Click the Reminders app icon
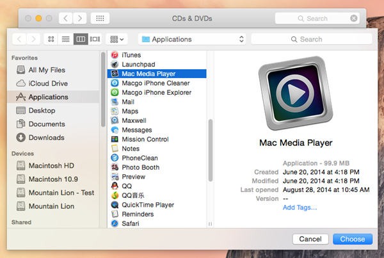The image size is (384, 258). 115,214
